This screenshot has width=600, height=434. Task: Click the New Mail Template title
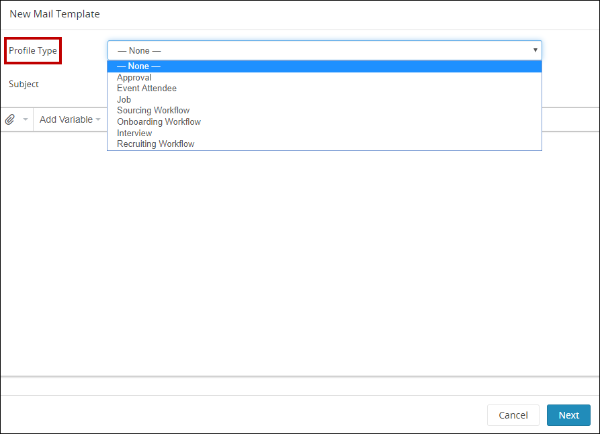click(54, 14)
